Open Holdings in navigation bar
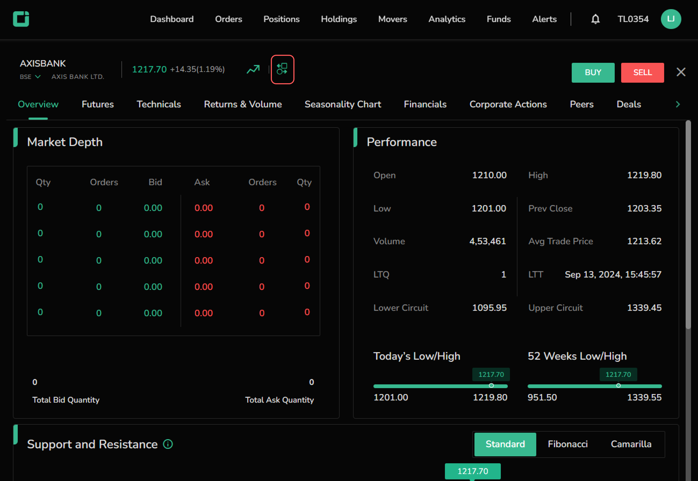The width and height of the screenshot is (698, 481). point(339,19)
